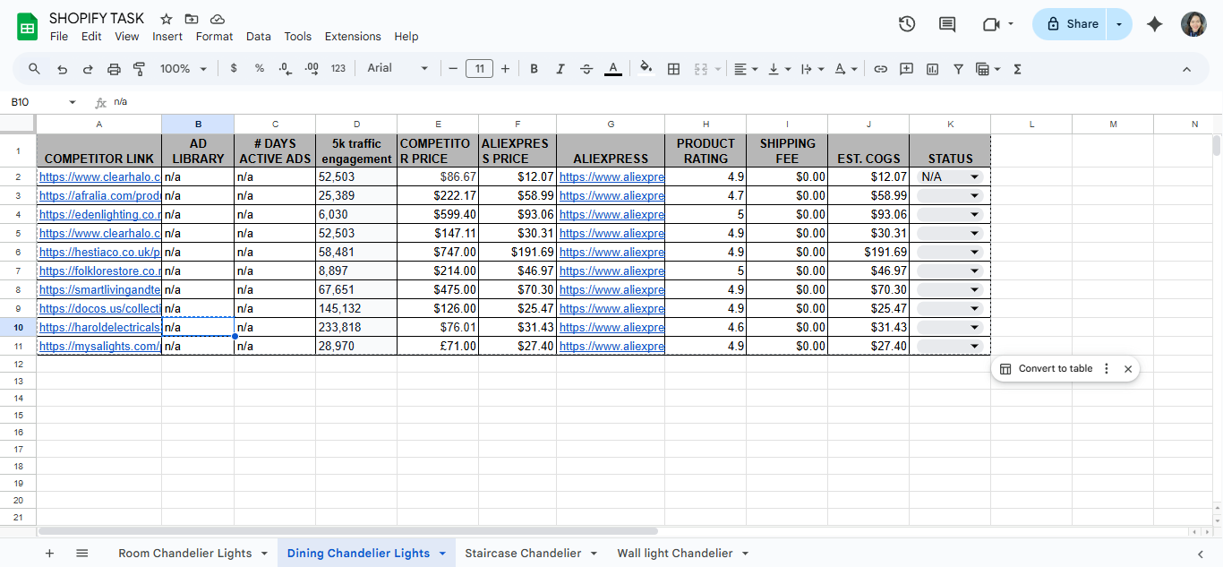The height and width of the screenshot is (567, 1223).
Task: Click the print icon
Action: (x=114, y=69)
